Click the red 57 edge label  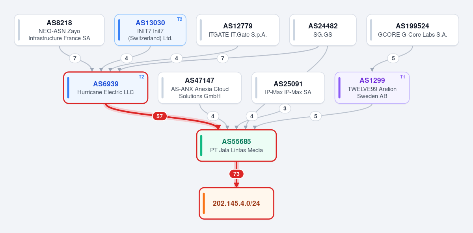tap(160, 116)
